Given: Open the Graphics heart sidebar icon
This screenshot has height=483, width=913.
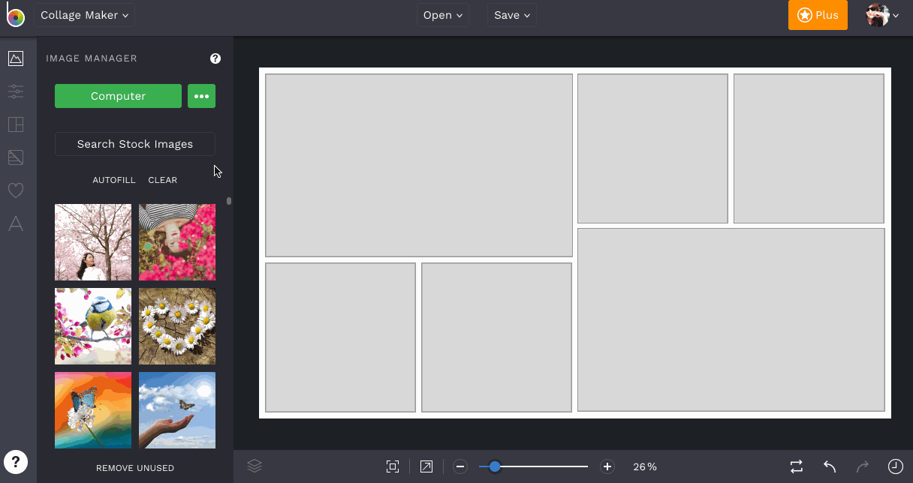Looking at the screenshot, I should (16, 190).
